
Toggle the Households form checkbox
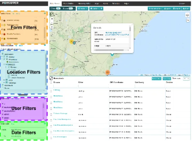pos(2,38)
